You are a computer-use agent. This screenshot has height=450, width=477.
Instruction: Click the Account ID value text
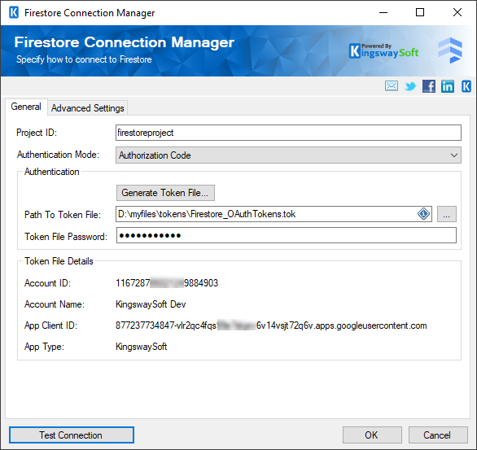[x=167, y=283]
